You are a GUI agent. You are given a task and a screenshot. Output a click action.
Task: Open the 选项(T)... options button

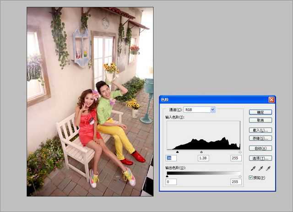(260, 158)
